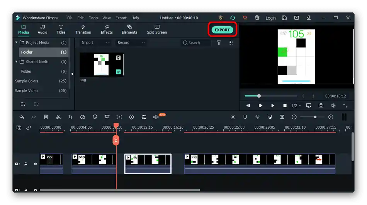Add a marker with shield icon
Screen dimensions: 367x205
click(245, 117)
